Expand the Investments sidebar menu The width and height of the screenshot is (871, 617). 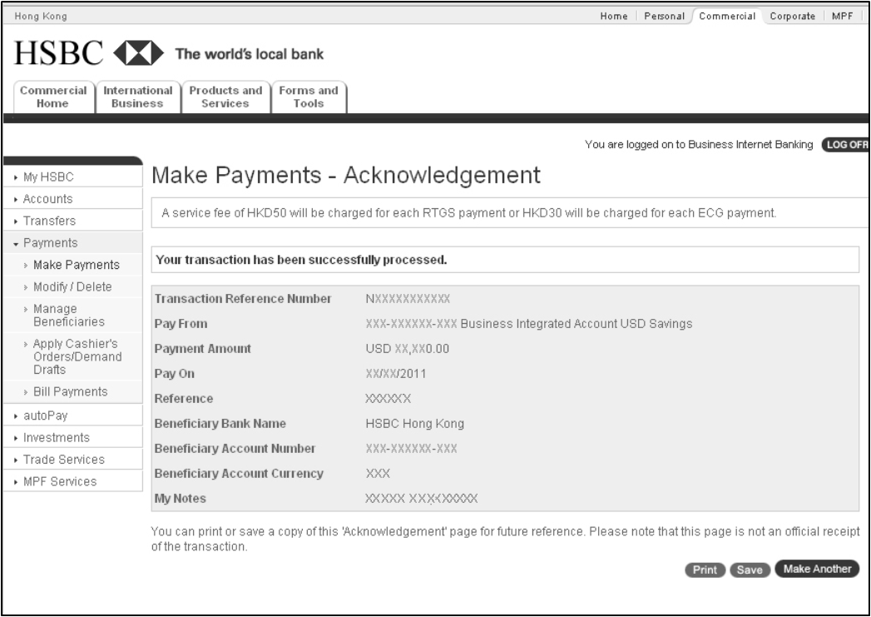[x=56, y=437]
